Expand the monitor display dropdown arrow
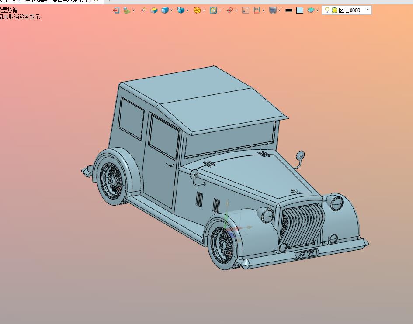Screen dimensions: 413x324 tap(279, 10)
